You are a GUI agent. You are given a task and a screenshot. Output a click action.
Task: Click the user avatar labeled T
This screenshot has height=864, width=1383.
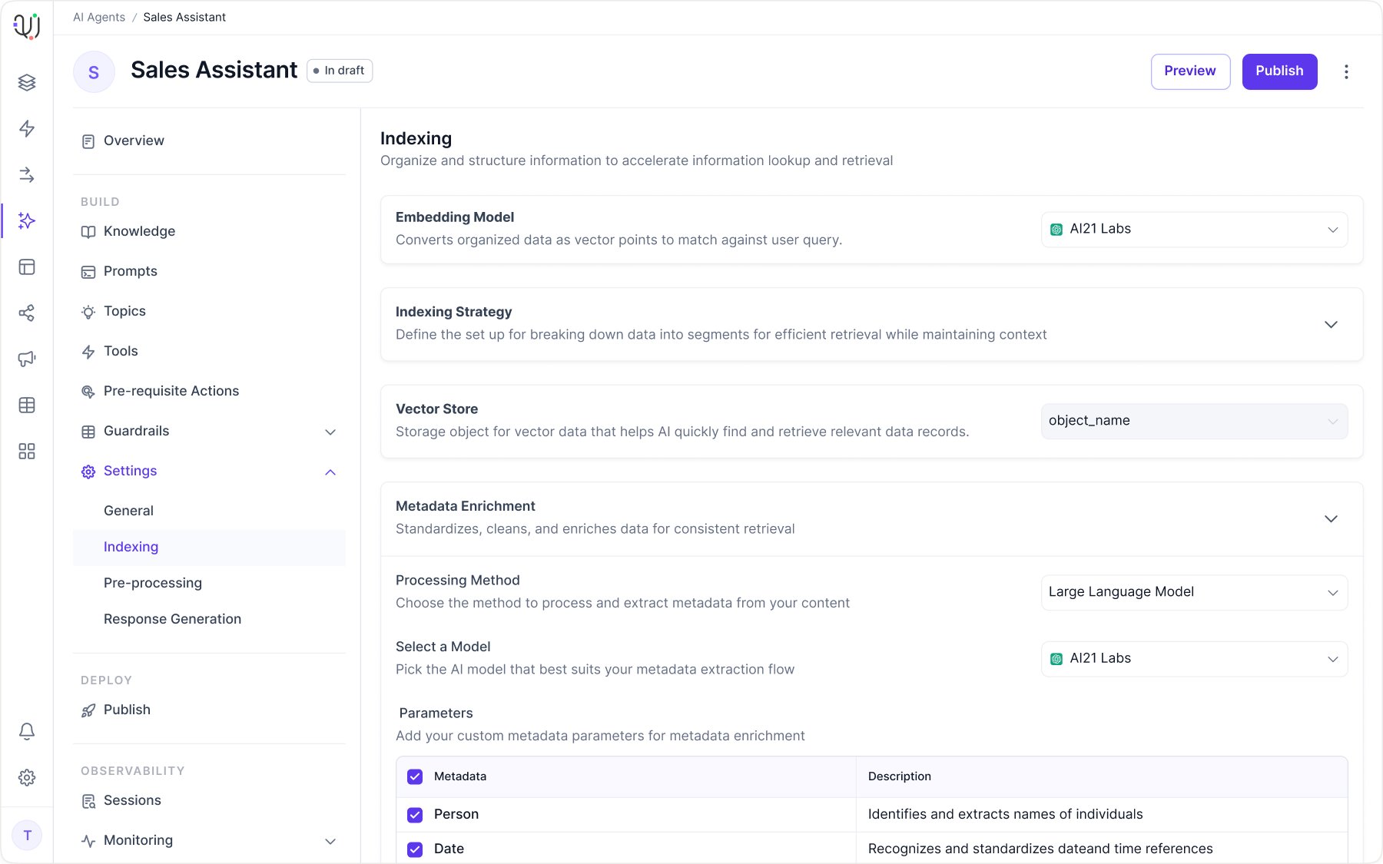(x=27, y=836)
